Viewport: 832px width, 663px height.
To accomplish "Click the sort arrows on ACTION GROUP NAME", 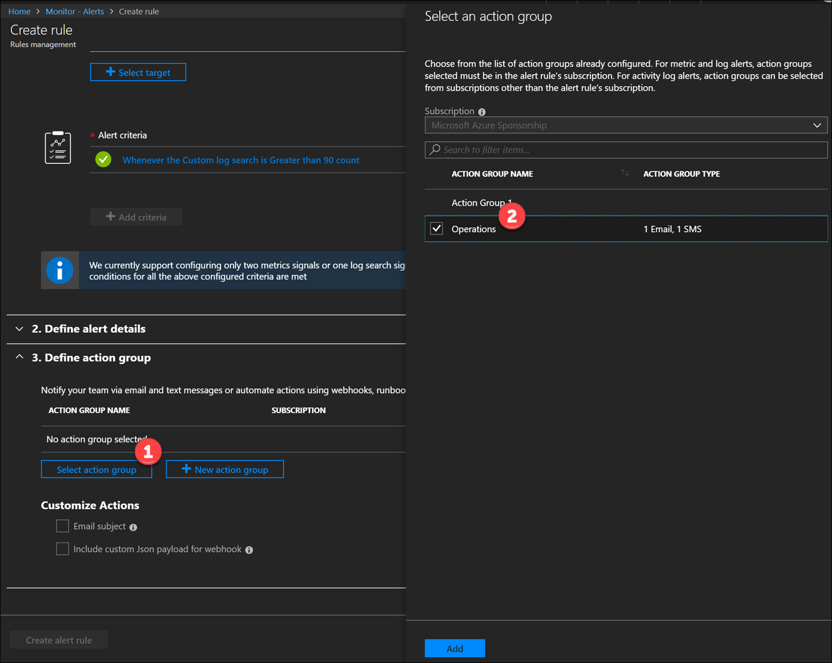I will (625, 173).
